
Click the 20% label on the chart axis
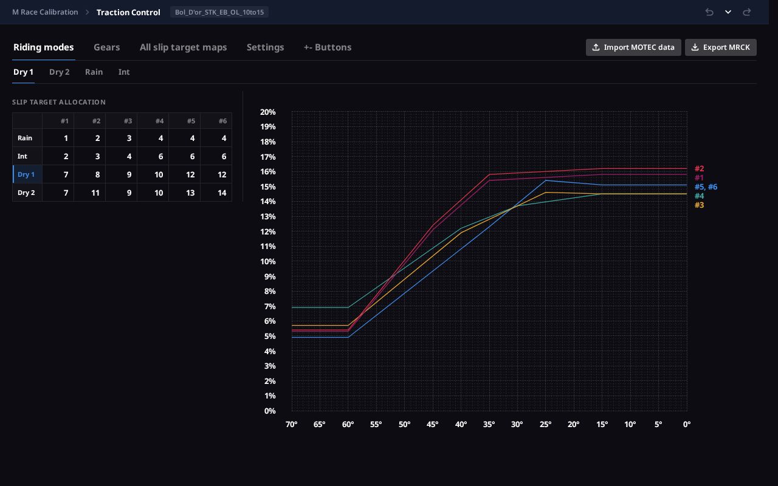(x=268, y=112)
